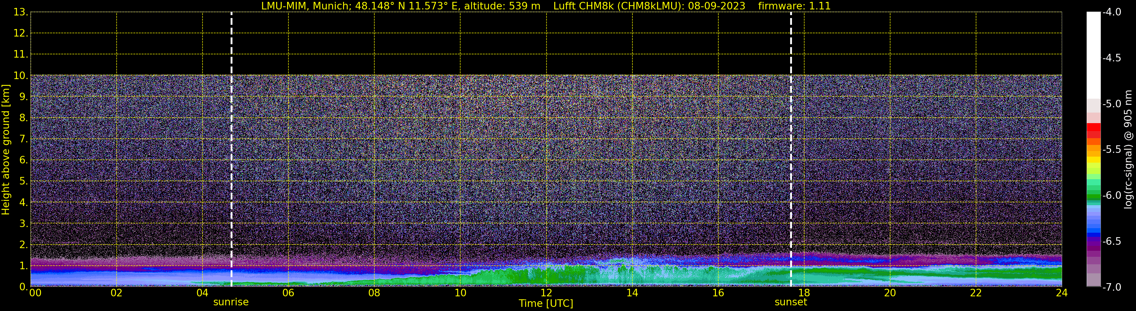The height and width of the screenshot is (311, 1136).
Task: Click the colorbar label 'log(rc-signal) @ 905 nm'
Action: pos(1128,149)
